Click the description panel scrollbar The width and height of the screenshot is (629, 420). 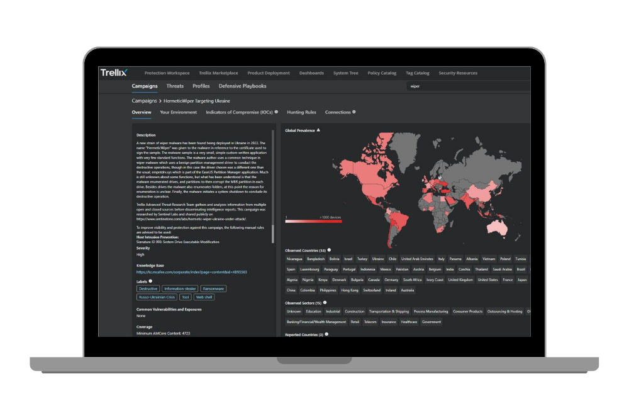coord(273,234)
